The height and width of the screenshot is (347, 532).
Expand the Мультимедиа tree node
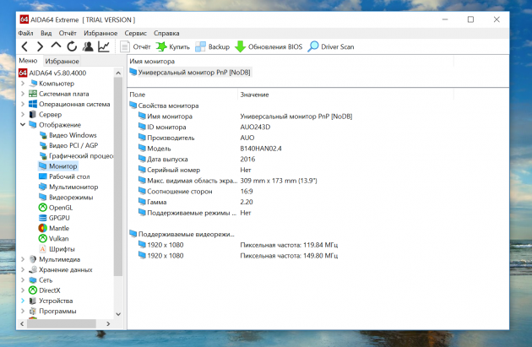click(23, 259)
